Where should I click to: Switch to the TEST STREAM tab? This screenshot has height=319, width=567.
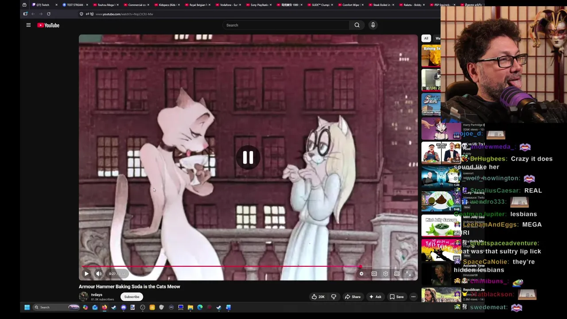click(74, 5)
